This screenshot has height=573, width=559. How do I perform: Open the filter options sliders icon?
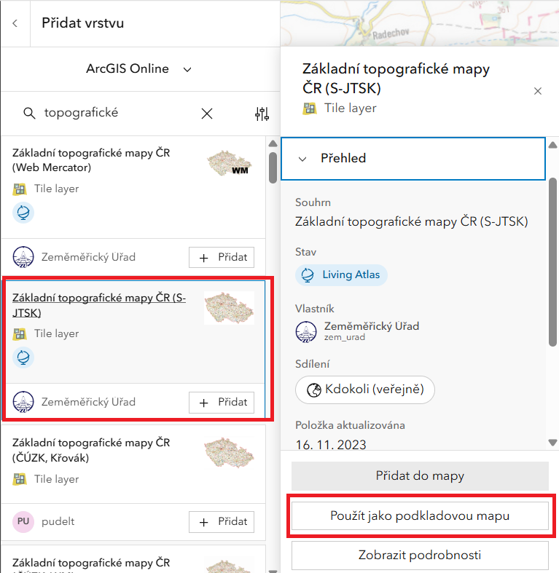coord(262,114)
